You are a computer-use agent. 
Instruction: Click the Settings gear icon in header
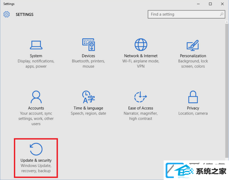7,14
